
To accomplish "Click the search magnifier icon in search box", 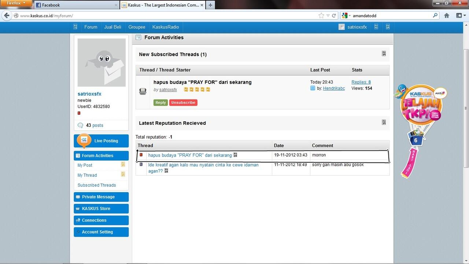I will pyautogui.click(x=435, y=15).
